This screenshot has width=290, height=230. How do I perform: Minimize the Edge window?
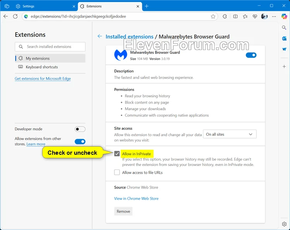(259, 6)
